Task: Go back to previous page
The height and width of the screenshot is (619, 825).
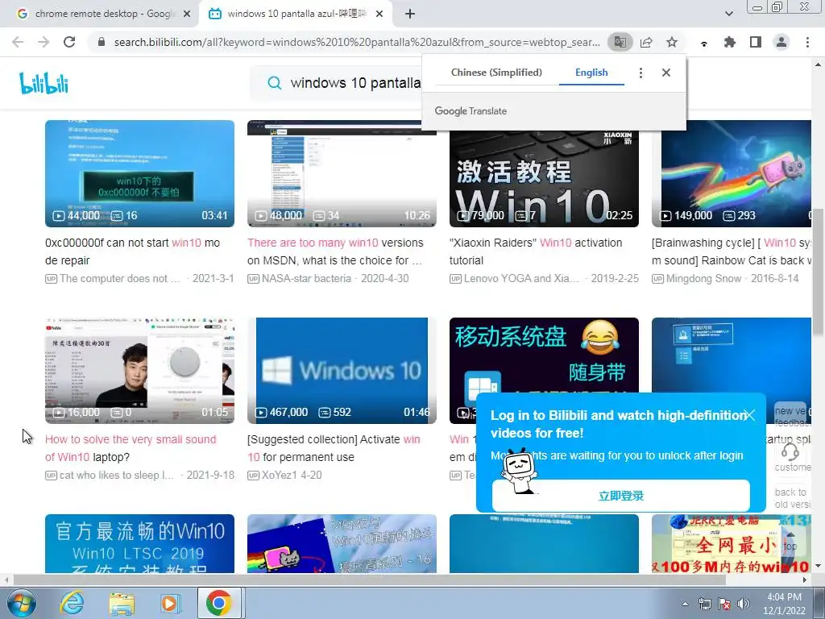Action: 18,42
